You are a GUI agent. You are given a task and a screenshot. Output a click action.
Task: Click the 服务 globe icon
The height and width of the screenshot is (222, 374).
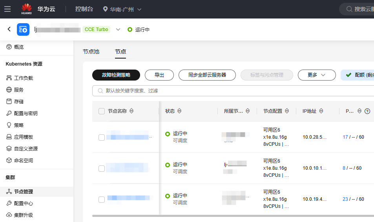[x=9, y=90]
